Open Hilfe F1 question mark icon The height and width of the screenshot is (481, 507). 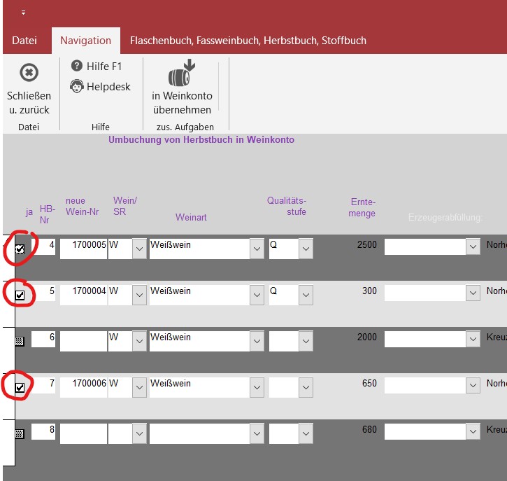click(77, 66)
